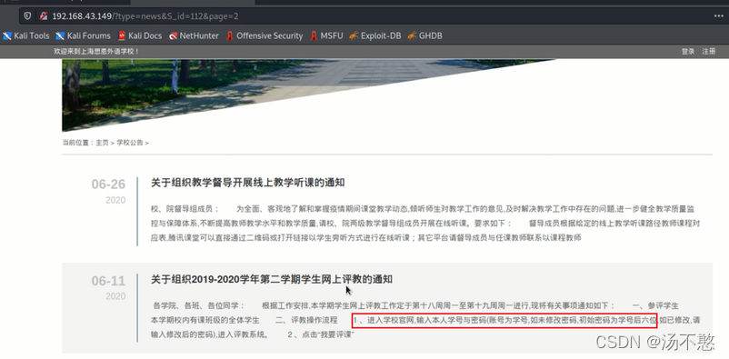Click the GHDB bug favicon
Image resolution: width=729 pixels, height=359 pixels.
[x=412, y=35]
